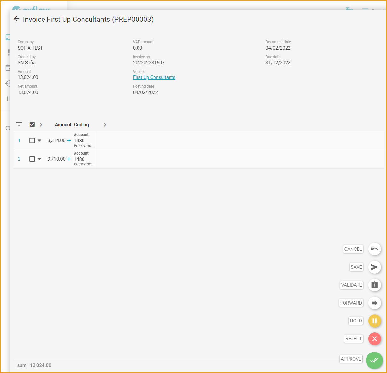Viewport: 387px width, 373px height.
Task: Toggle the select-all lines checkbox
Action: tap(32, 124)
